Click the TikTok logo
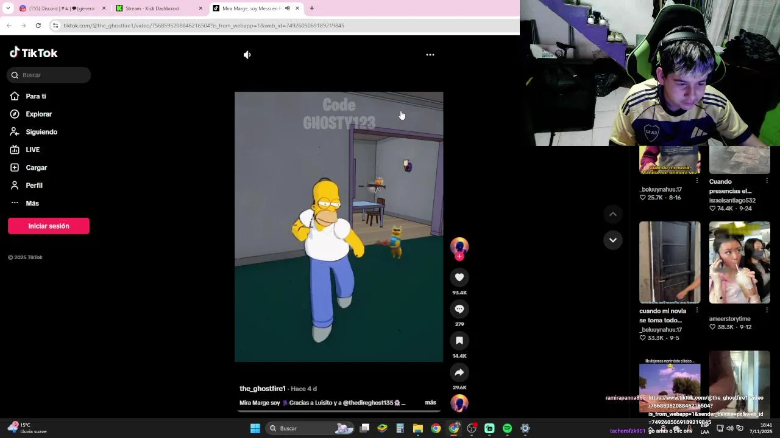 coord(34,53)
